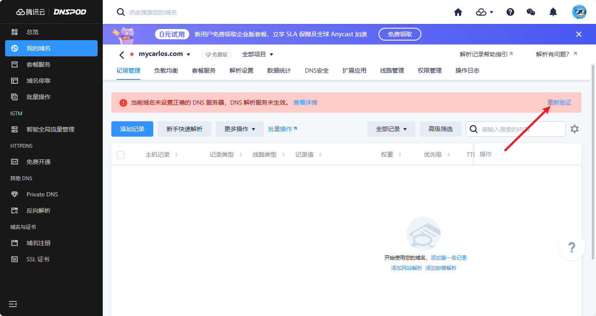The height and width of the screenshot is (316, 596).
Task: Click the floating help question mark button
Action: pos(572,247)
